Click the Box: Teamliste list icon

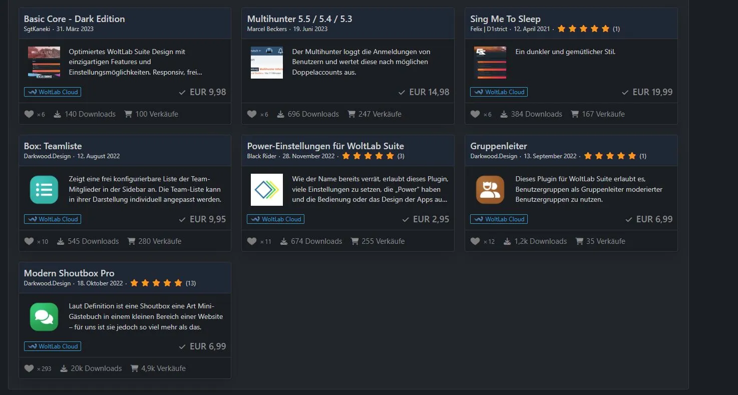tap(44, 190)
